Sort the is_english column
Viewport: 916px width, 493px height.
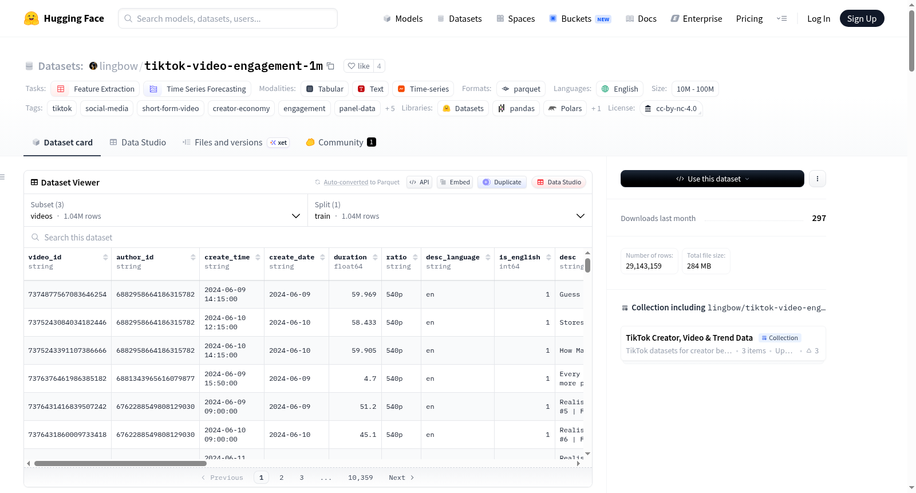548,257
